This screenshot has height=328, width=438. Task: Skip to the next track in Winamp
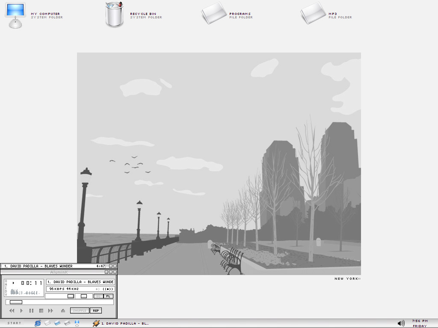[50, 310]
